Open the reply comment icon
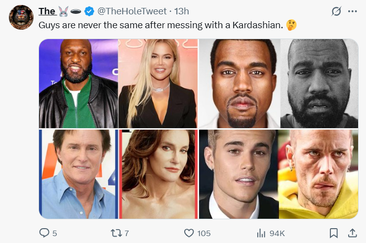This screenshot has width=366, height=243. 44,233
